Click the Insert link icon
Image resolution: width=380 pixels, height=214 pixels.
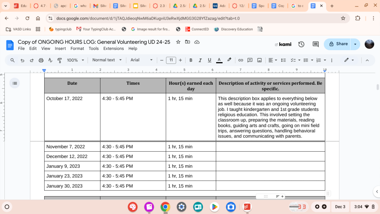[x=240, y=60]
